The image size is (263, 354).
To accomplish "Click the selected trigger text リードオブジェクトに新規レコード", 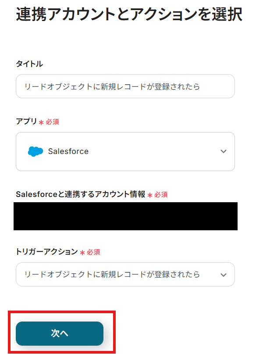I will click(112, 275).
